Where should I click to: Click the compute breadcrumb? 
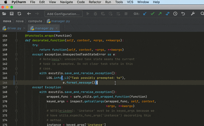[35, 21]
